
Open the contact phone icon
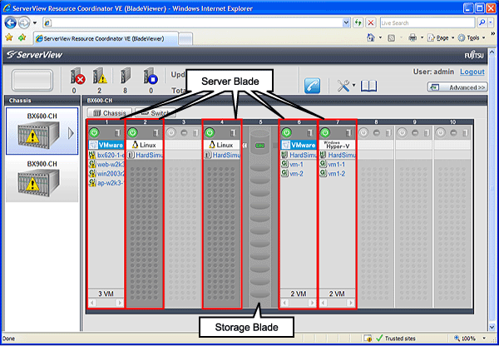pos(312,86)
